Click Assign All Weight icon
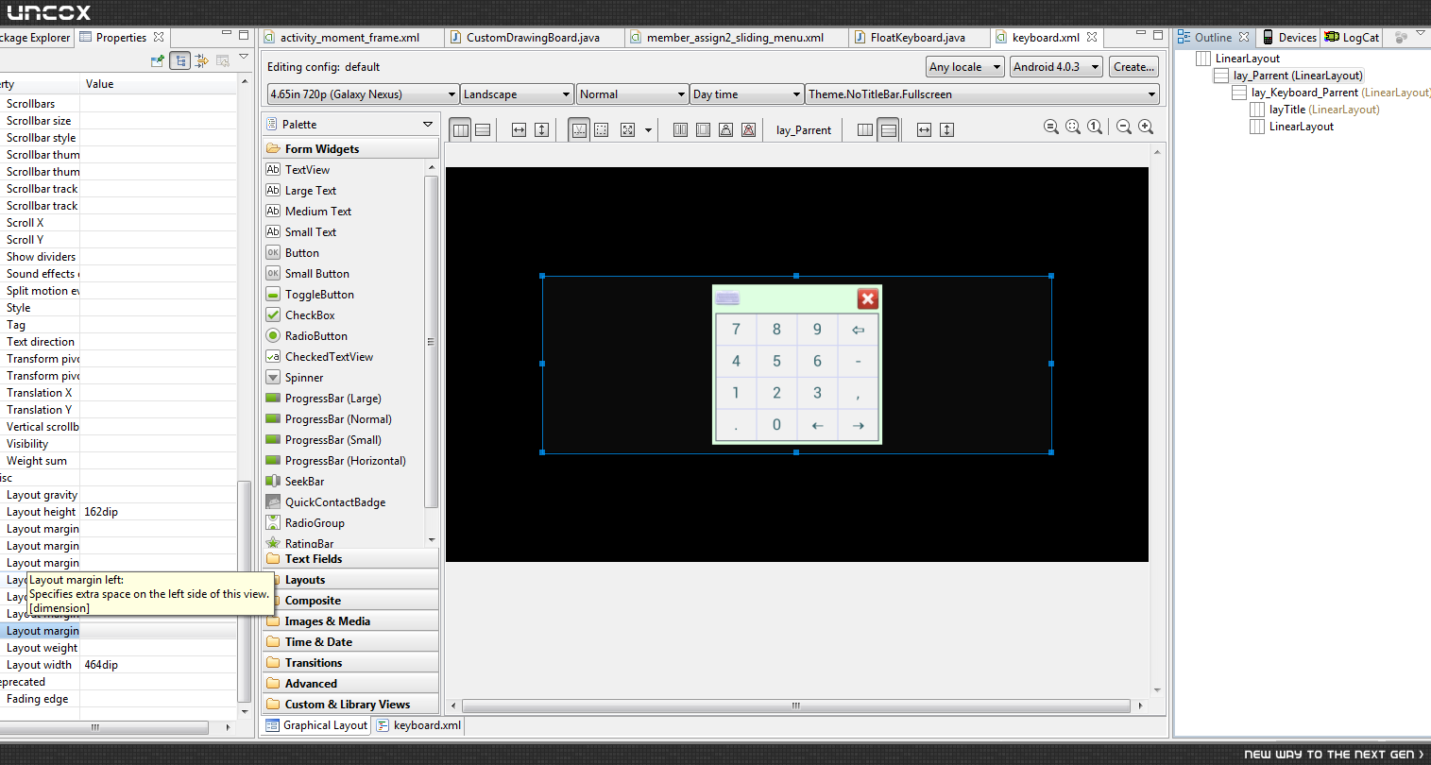 pos(703,130)
